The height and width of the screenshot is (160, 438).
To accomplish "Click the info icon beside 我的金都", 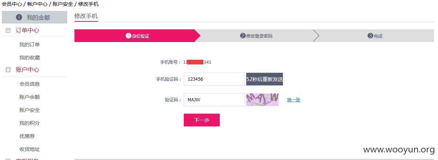I will 19,17.
